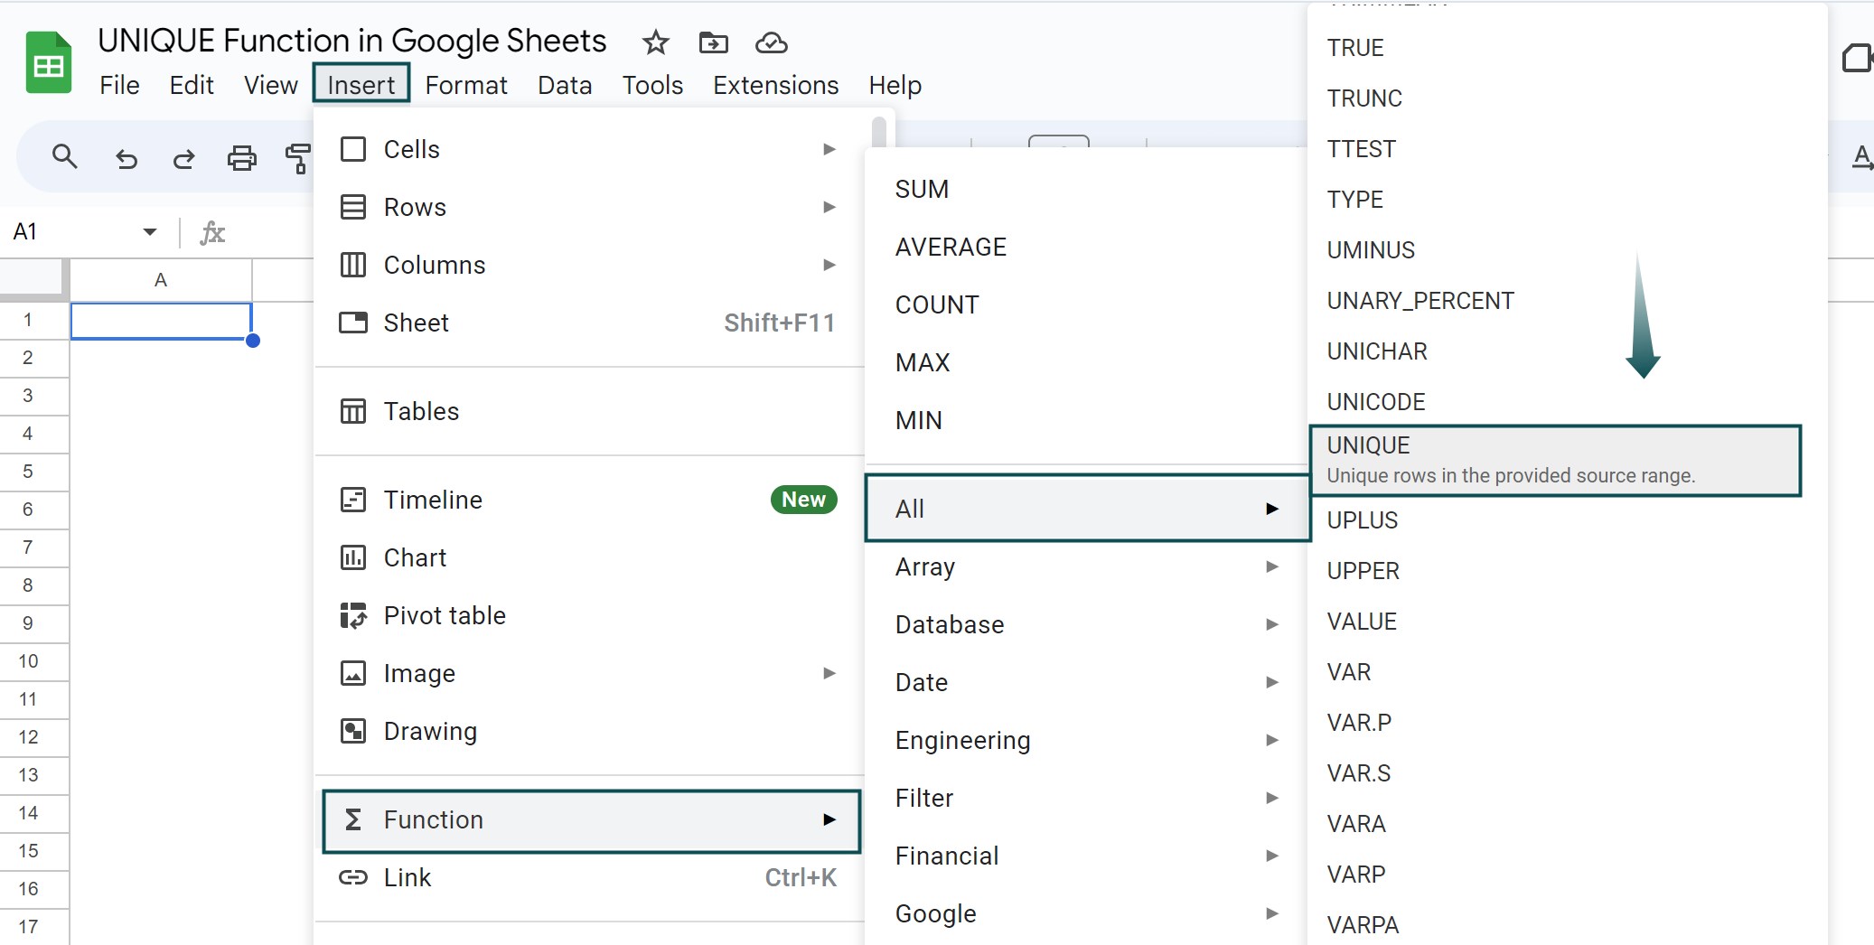Viewport: 1874px width, 945px height.
Task: Click the paint format roller icon
Action: pyautogui.click(x=297, y=159)
